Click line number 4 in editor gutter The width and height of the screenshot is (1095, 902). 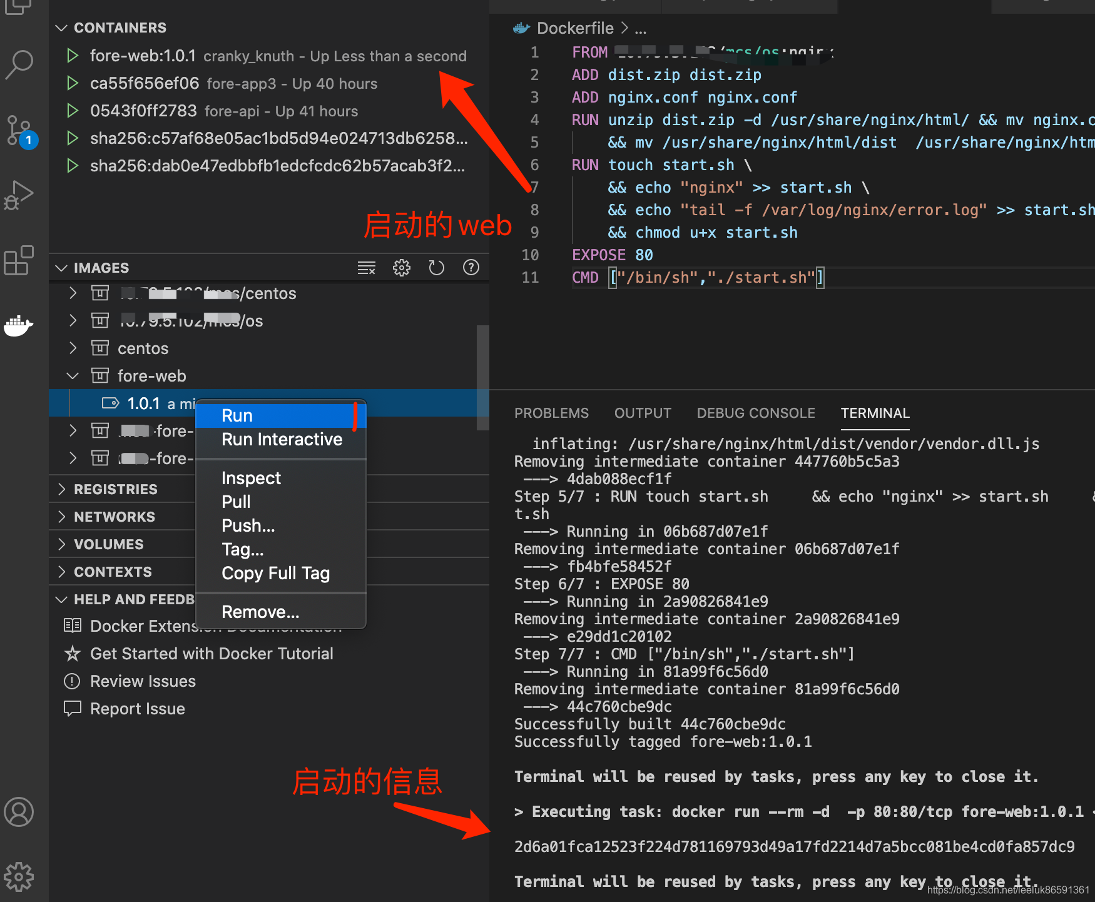coord(534,119)
